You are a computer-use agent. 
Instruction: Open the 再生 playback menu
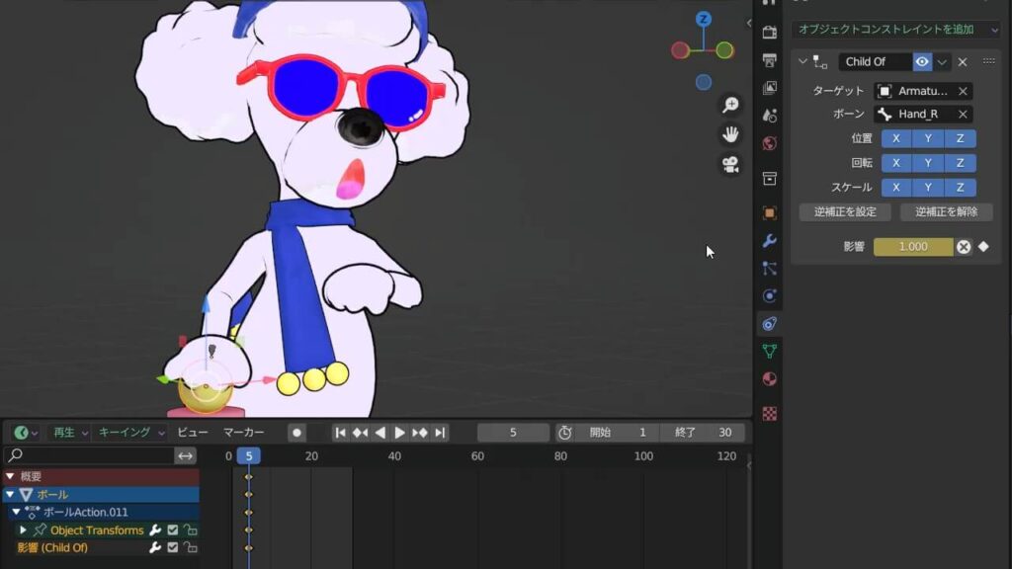click(70, 433)
